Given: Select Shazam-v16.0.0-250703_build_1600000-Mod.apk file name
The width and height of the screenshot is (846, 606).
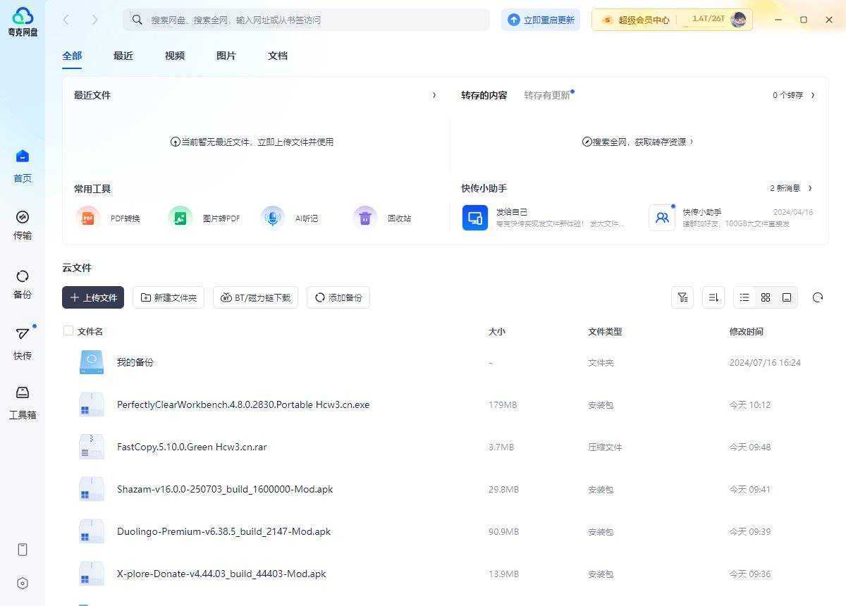Looking at the screenshot, I should pos(225,489).
